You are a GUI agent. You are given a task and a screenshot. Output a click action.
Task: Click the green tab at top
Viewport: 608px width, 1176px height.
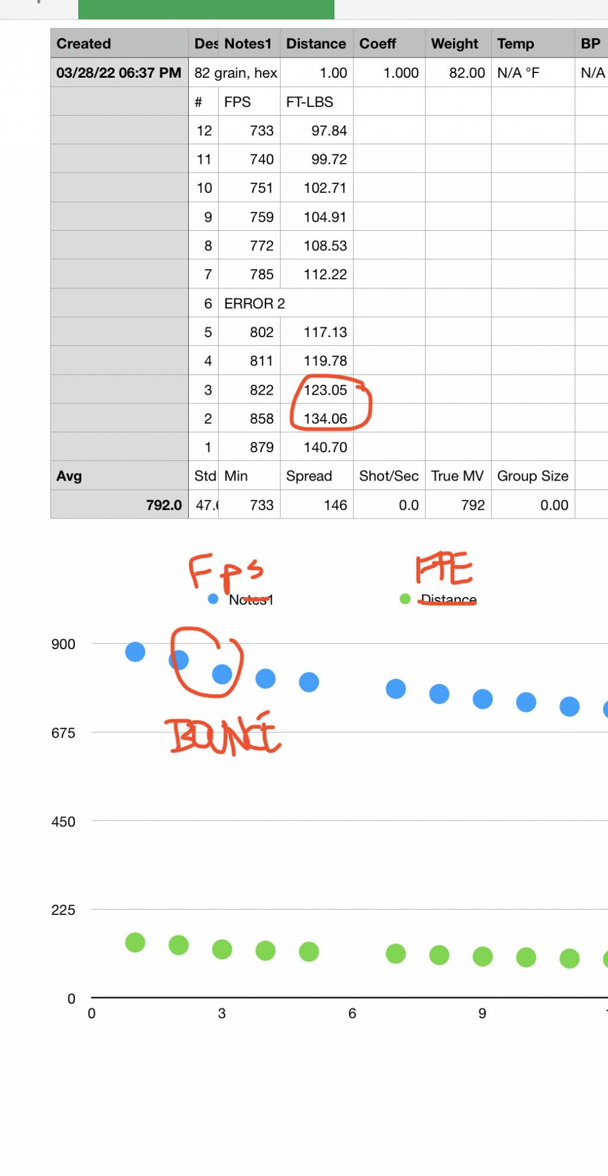[x=206, y=9]
